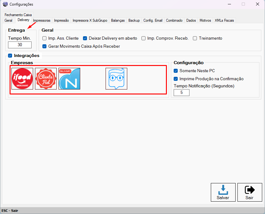Switch to the Geral tab
This screenshot has height=214, width=265.
click(8, 20)
